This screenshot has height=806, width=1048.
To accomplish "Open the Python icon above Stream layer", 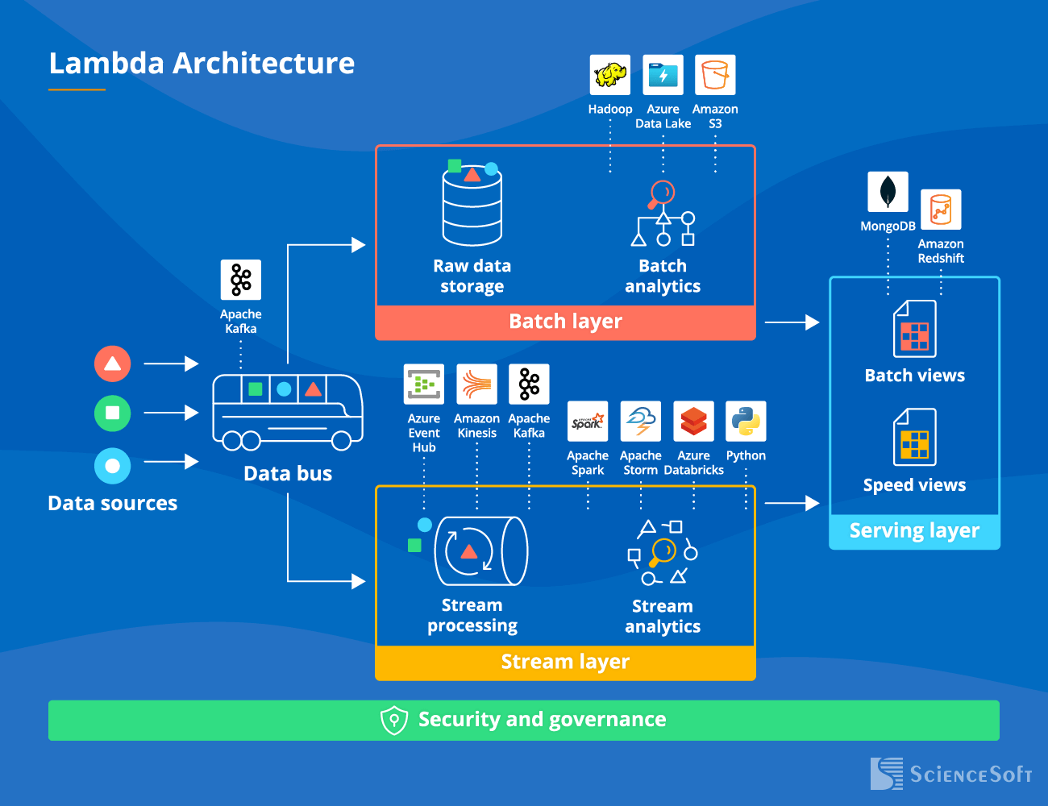I will 745,421.
